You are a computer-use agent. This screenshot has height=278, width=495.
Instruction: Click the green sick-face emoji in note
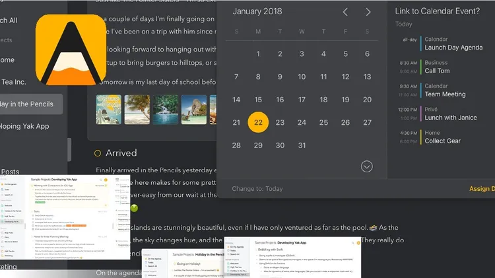tap(135, 208)
